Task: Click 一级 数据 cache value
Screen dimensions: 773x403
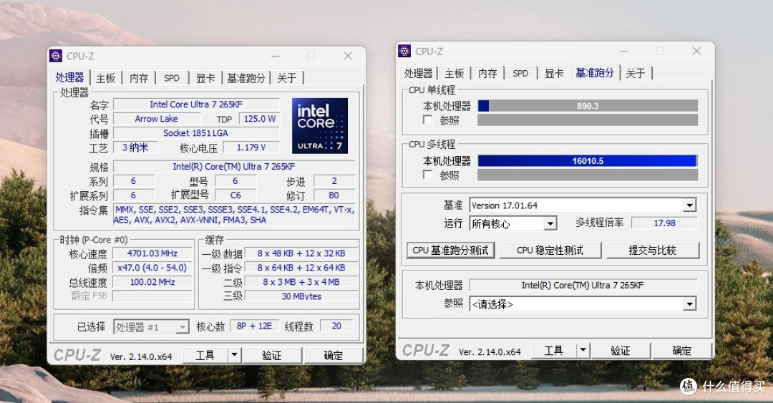Action: (301, 253)
